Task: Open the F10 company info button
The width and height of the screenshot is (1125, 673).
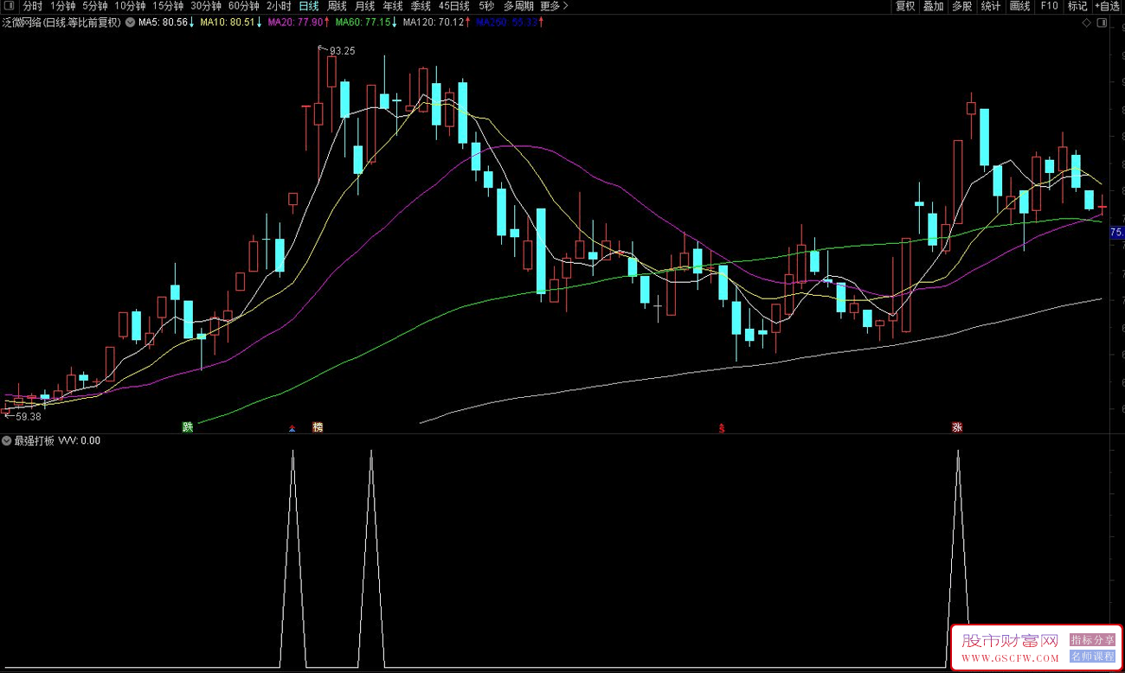Action: [1049, 6]
